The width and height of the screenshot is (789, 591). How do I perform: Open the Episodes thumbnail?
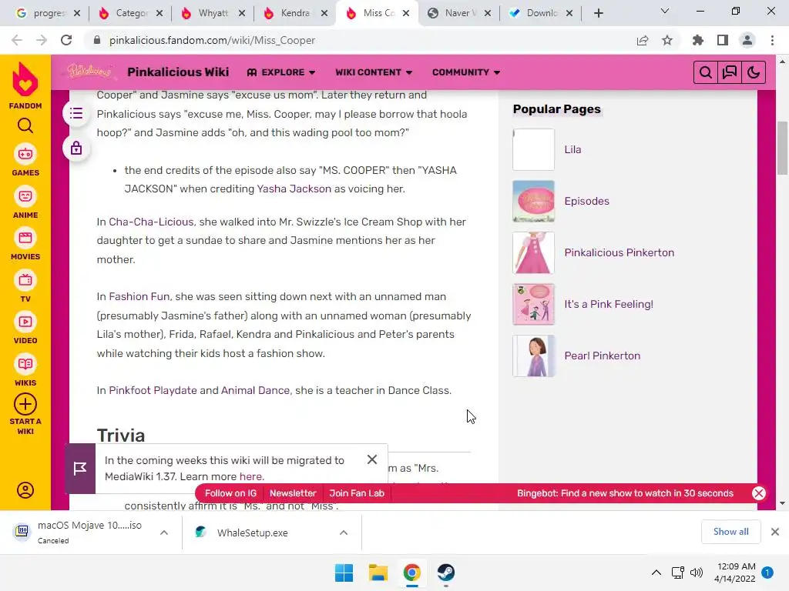click(533, 202)
